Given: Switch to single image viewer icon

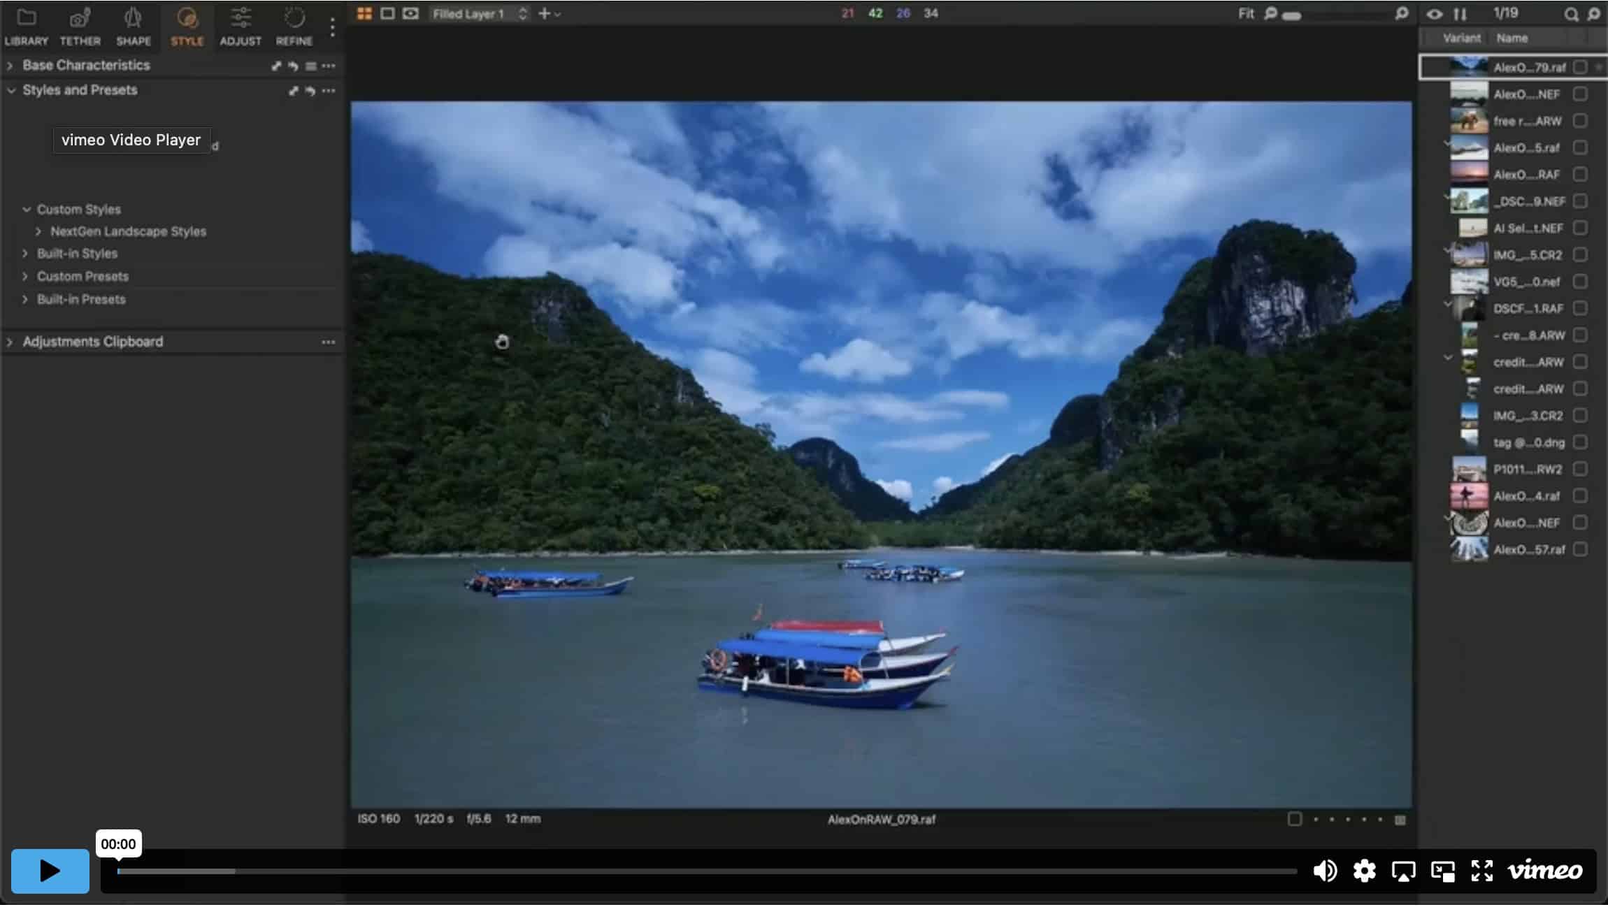Looking at the screenshot, I should click(387, 13).
